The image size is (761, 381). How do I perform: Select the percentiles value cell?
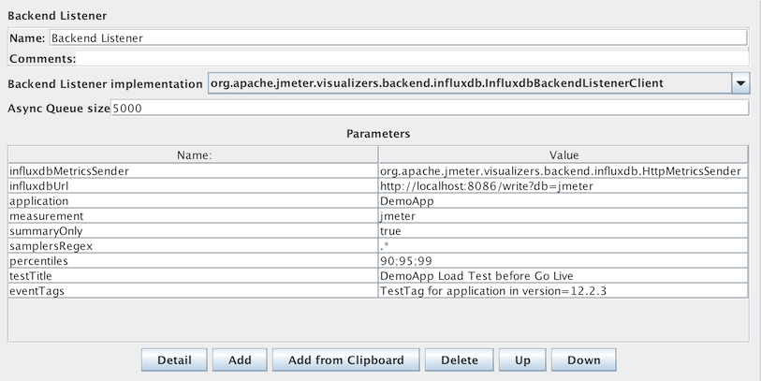563,260
